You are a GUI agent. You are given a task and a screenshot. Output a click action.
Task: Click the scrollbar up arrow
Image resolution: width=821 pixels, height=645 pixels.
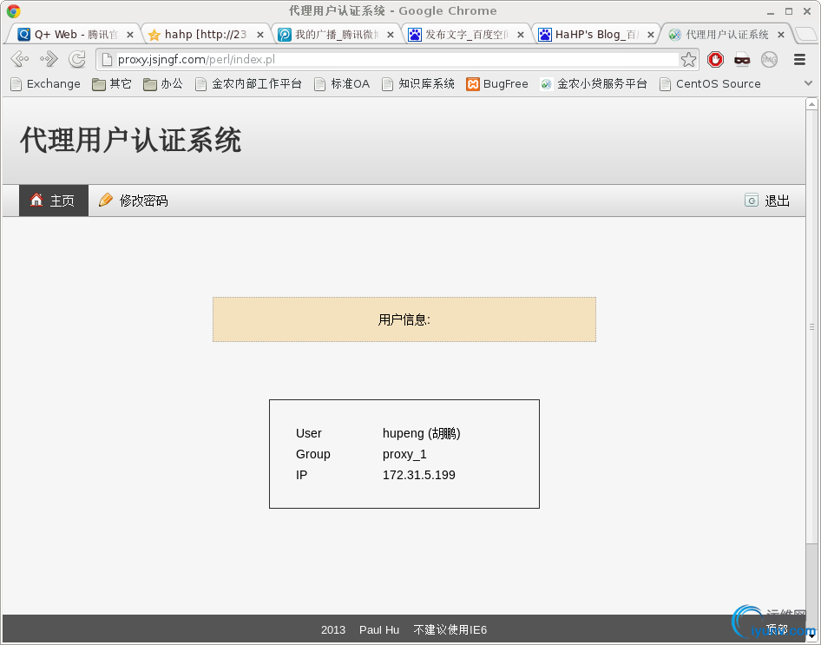(811, 103)
